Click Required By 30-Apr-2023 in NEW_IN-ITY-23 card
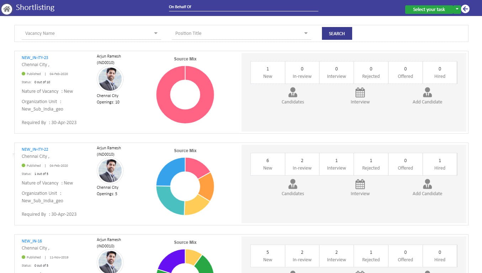 pos(49,123)
